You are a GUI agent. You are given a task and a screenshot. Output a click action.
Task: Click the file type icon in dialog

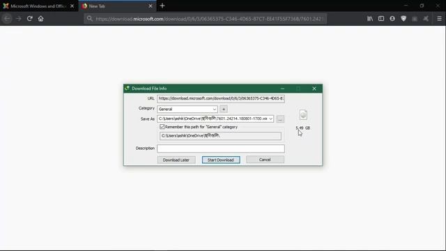coord(303,114)
